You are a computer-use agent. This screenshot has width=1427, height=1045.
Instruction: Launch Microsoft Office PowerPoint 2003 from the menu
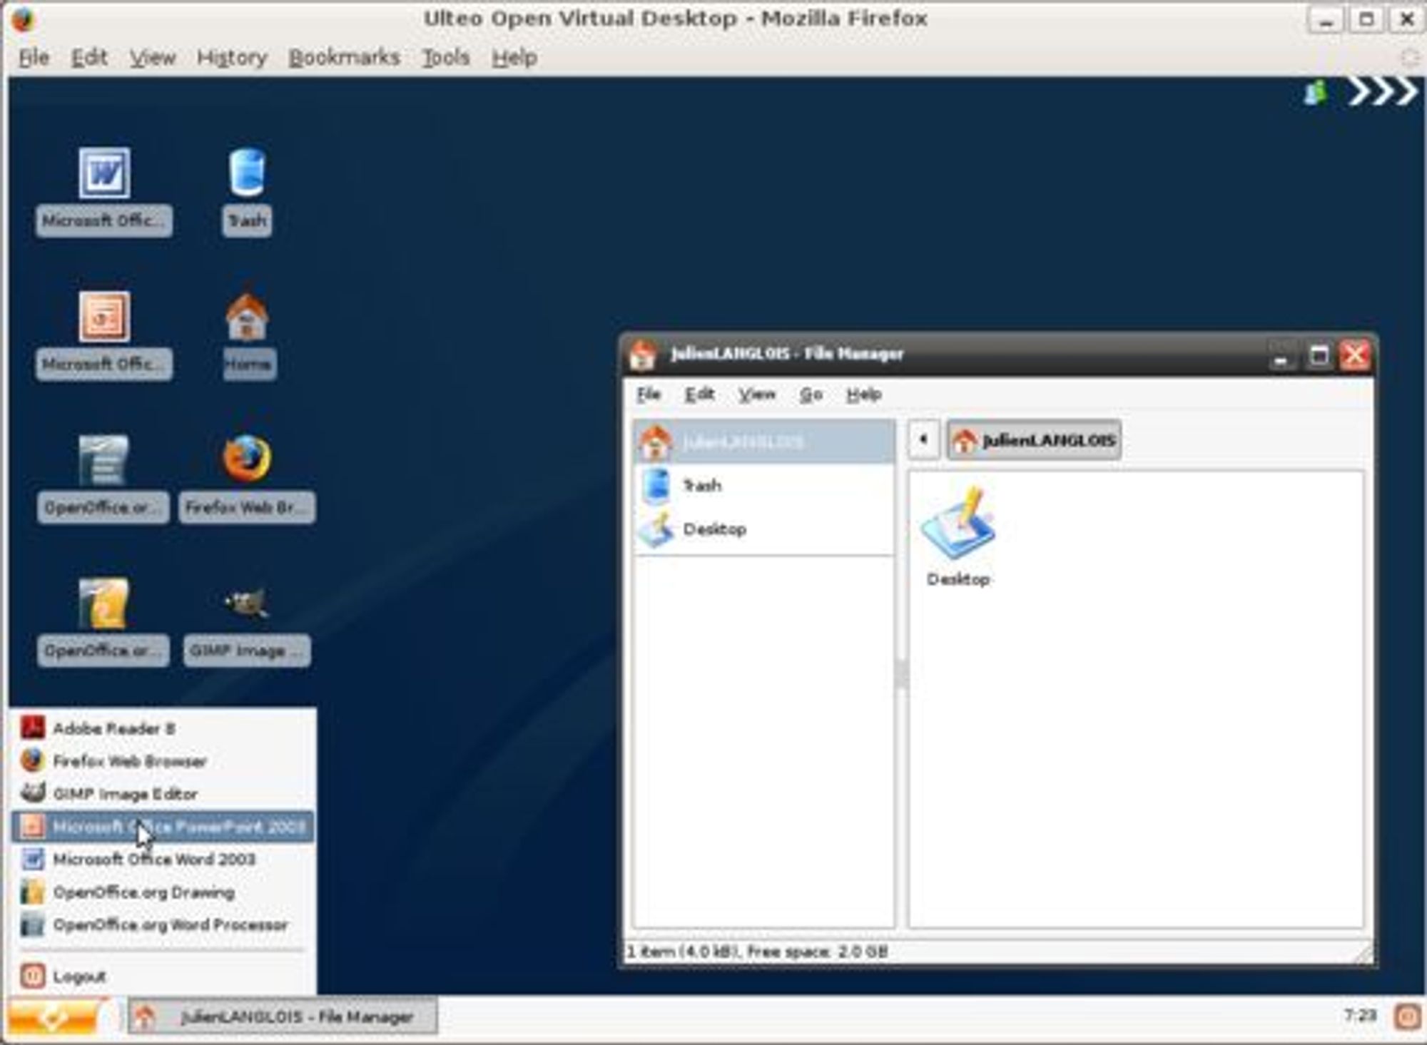point(163,827)
